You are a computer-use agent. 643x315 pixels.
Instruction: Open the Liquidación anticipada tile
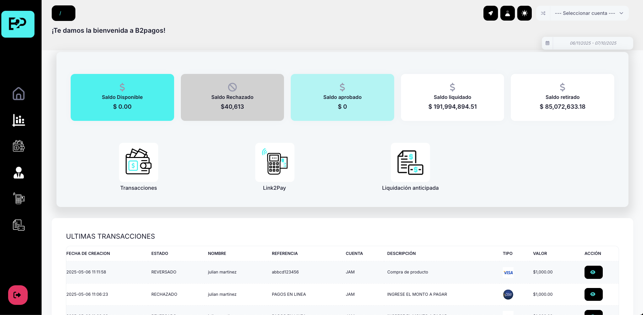point(410,162)
